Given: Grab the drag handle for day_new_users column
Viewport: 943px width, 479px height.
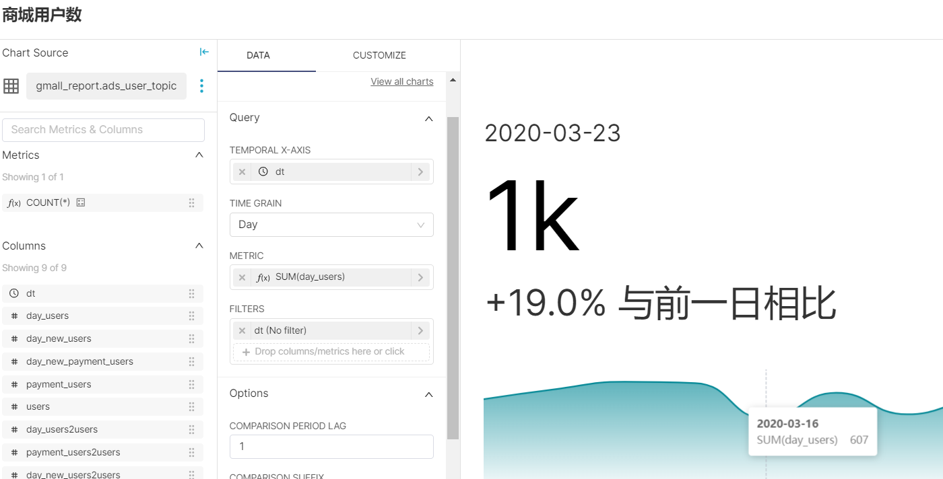Looking at the screenshot, I should click(191, 338).
